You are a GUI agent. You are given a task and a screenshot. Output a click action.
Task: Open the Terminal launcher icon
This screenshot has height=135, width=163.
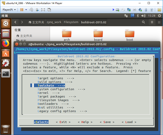[x=6, y=73]
